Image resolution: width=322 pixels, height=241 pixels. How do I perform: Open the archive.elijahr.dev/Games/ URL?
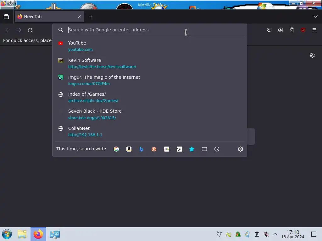click(x=93, y=101)
